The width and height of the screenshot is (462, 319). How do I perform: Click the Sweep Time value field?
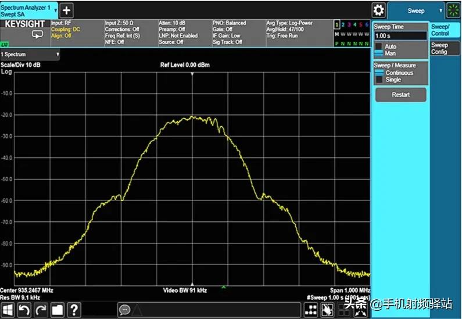coord(400,36)
